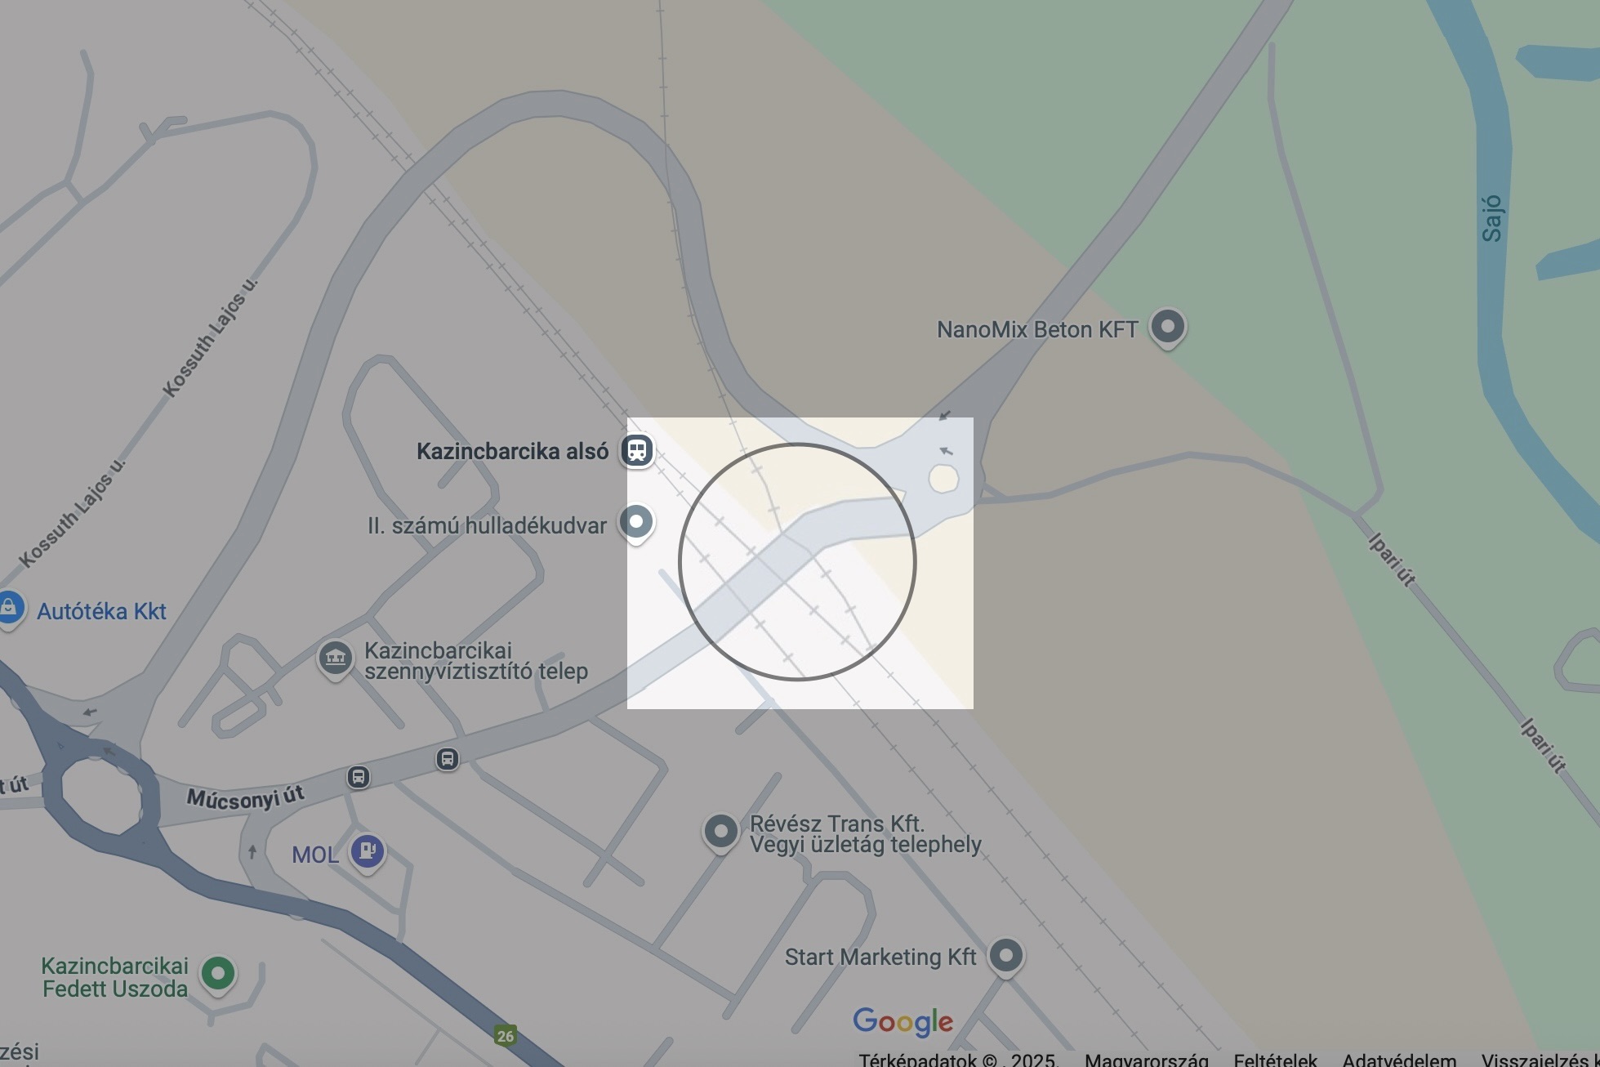Click the Sajó river label

tap(1492, 218)
